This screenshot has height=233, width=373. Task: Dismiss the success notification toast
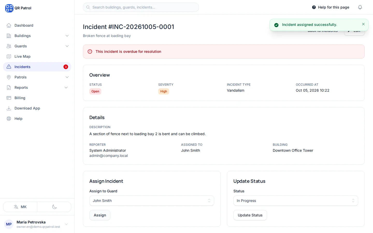pos(363,24)
